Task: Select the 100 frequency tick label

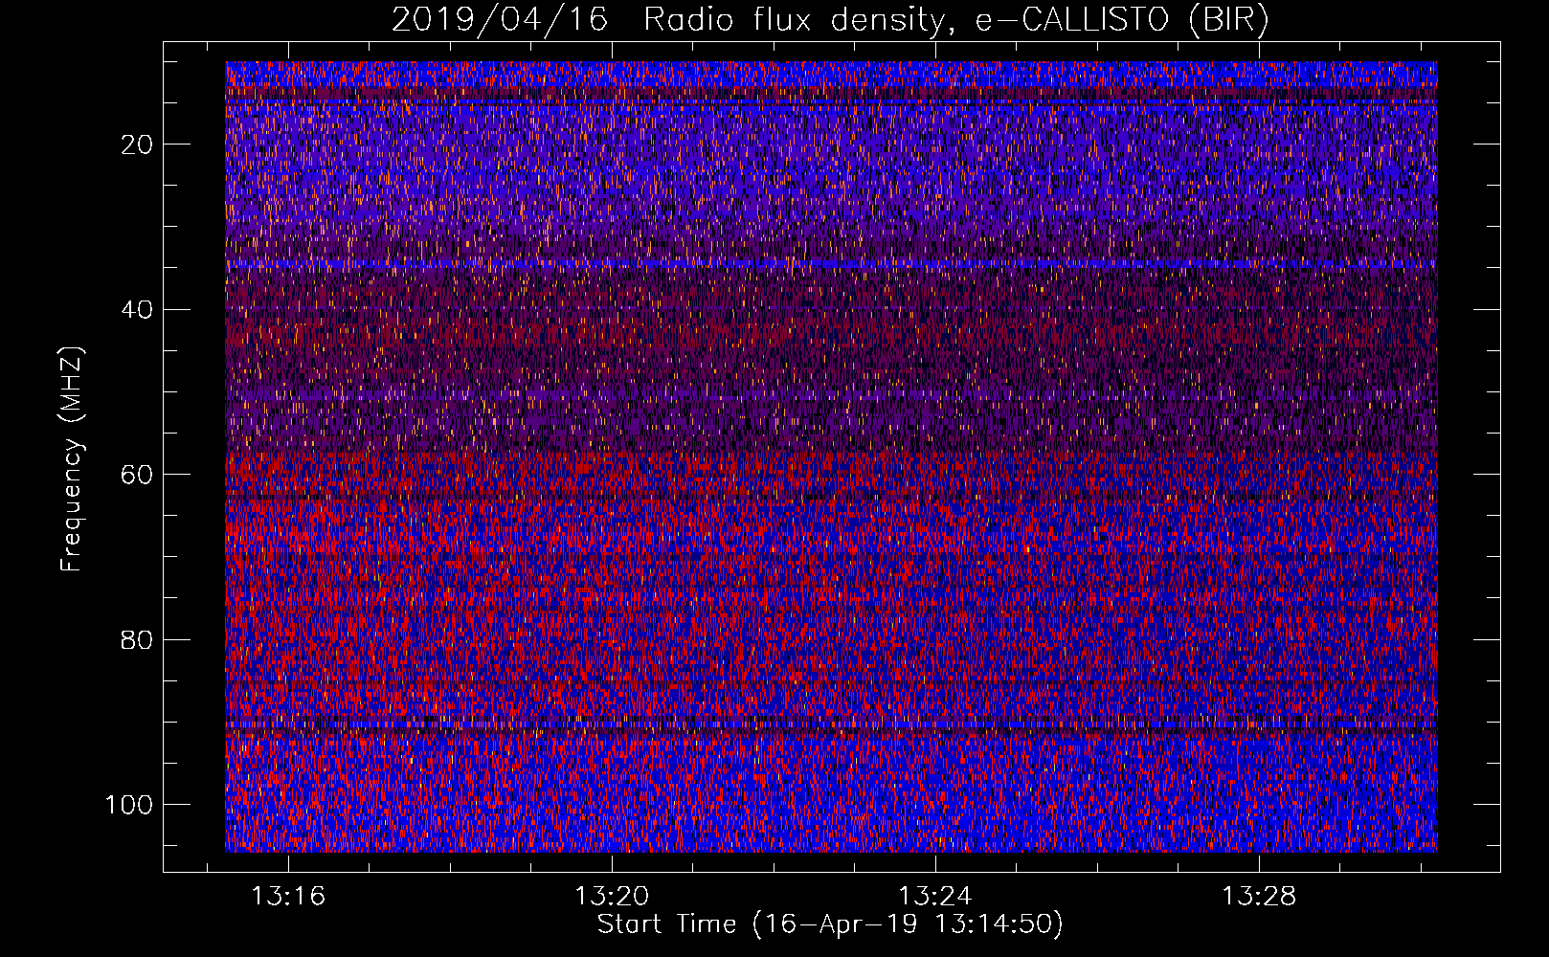Action: [129, 805]
